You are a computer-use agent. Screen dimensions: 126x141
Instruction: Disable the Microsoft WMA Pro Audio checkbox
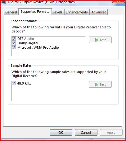[x=14, y=47]
